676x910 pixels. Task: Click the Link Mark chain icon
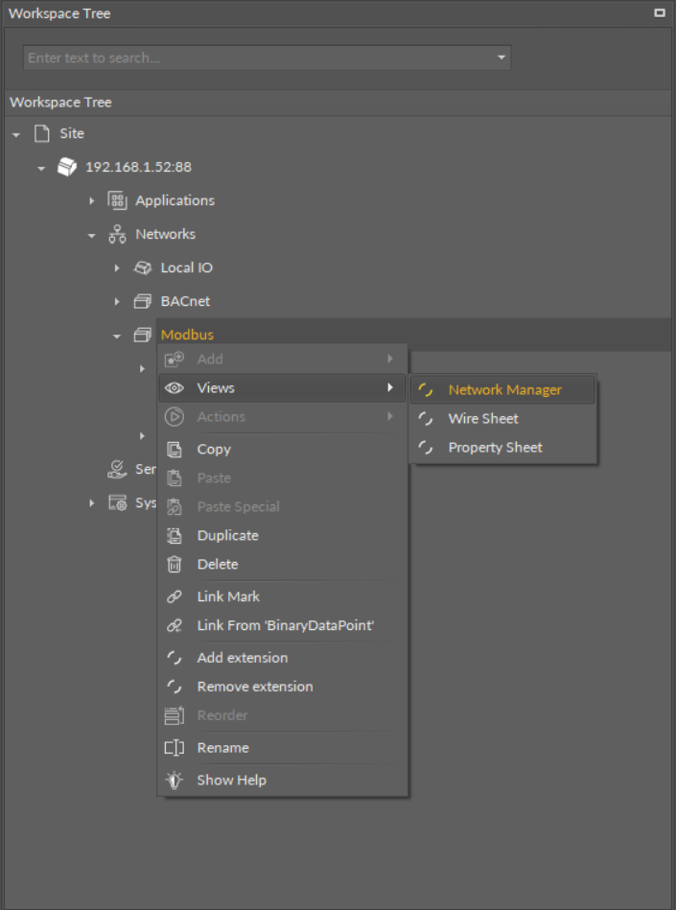175,596
